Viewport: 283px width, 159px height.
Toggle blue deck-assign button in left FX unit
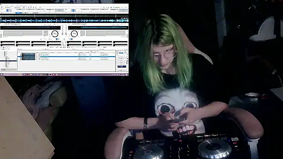pos(8,11)
